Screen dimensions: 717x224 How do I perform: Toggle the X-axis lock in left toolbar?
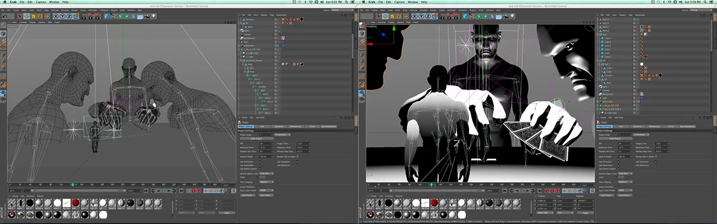[x=56, y=16]
